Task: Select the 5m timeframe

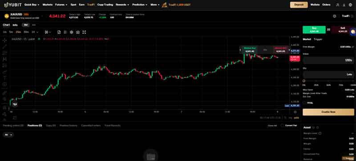Action: 11,32
